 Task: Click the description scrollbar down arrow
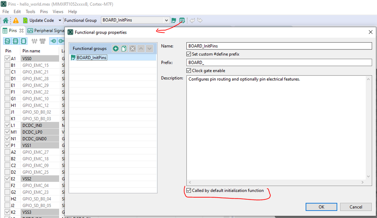pyautogui.click(x=368, y=177)
